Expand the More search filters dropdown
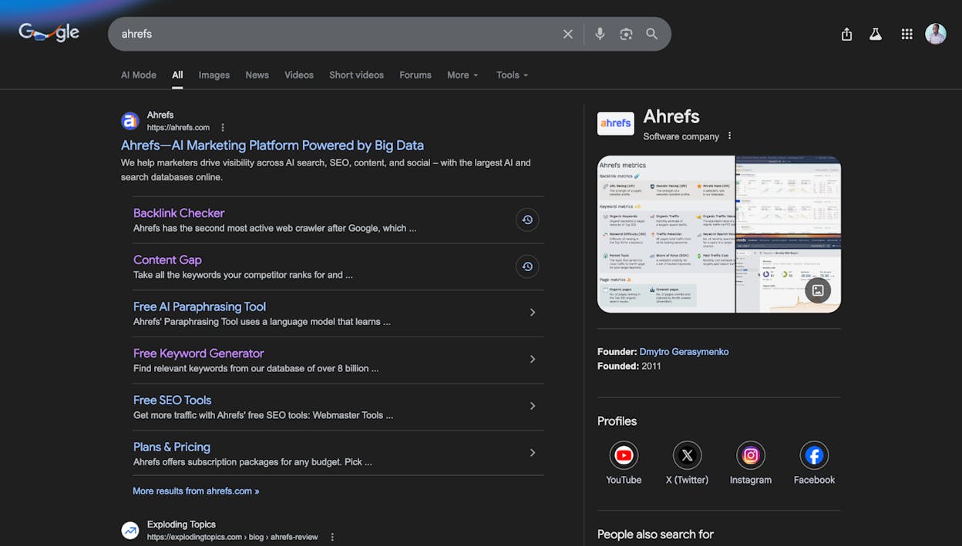The image size is (962, 546). [x=462, y=75]
